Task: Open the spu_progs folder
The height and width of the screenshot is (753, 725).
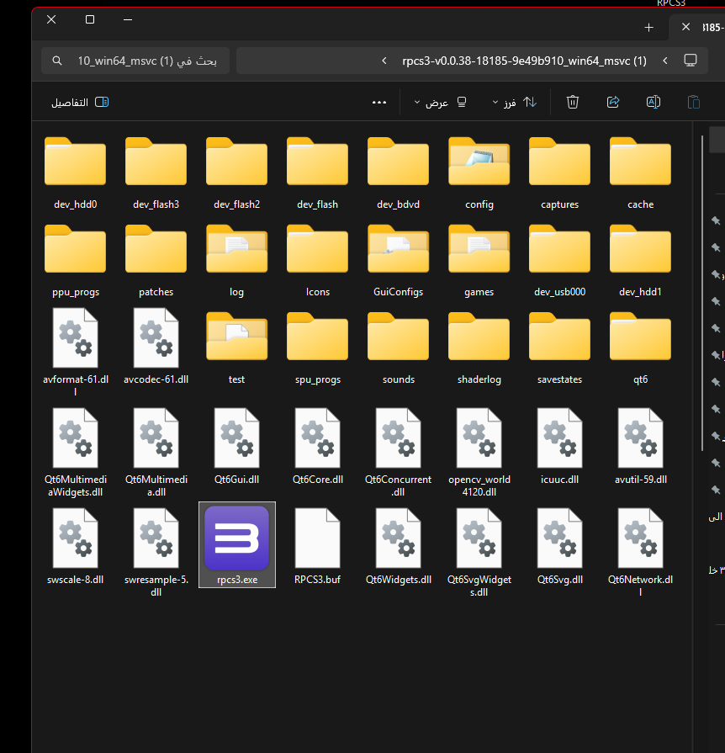Action: coord(317,348)
